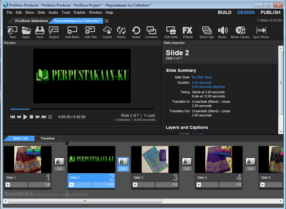The image size is (286, 209).
Task: Switch to the Timeline tab
Action: pyautogui.click(x=47, y=138)
